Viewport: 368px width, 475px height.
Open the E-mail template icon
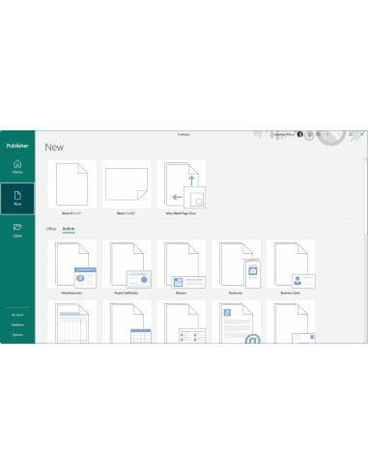point(236,321)
